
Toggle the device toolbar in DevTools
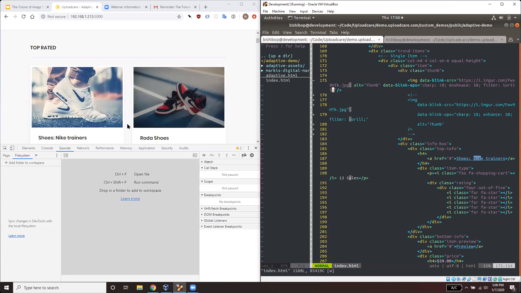[12, 148]
